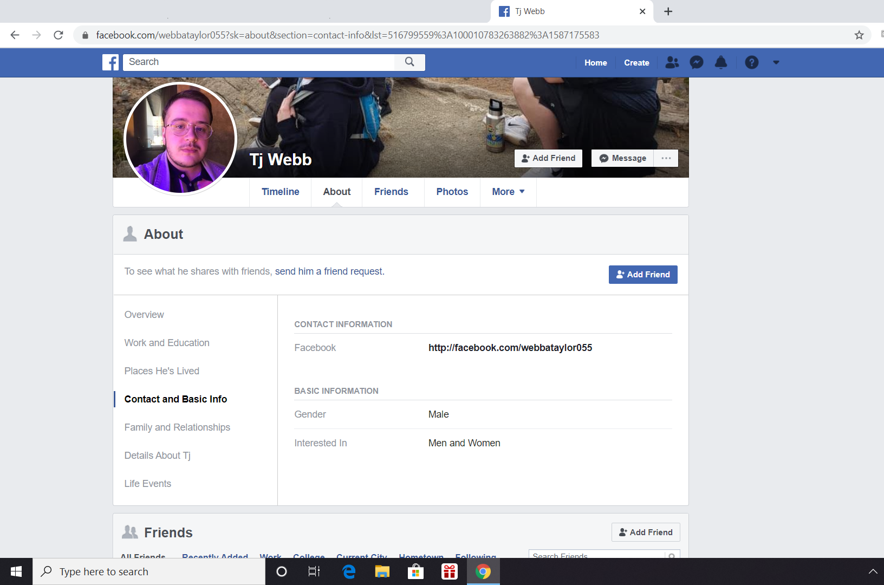Click the About heading person icon

coord(130,234)
